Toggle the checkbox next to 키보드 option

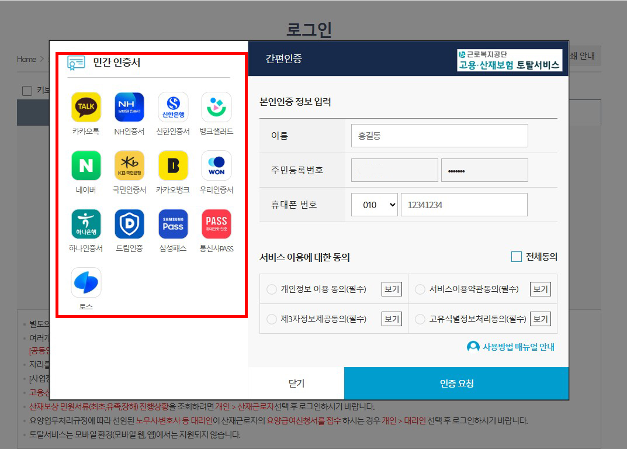point(26,90)
